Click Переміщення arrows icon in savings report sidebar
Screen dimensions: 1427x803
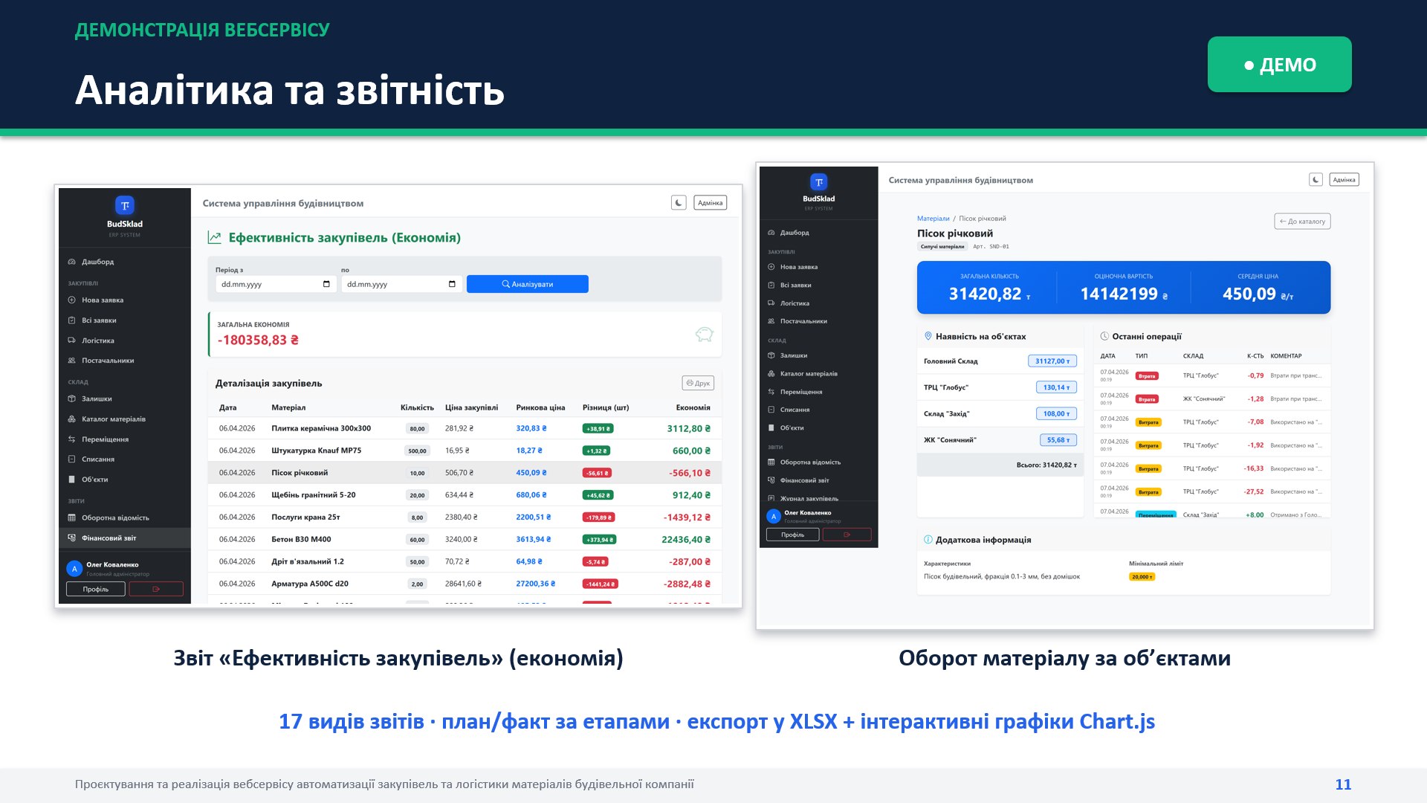point(71,439)
